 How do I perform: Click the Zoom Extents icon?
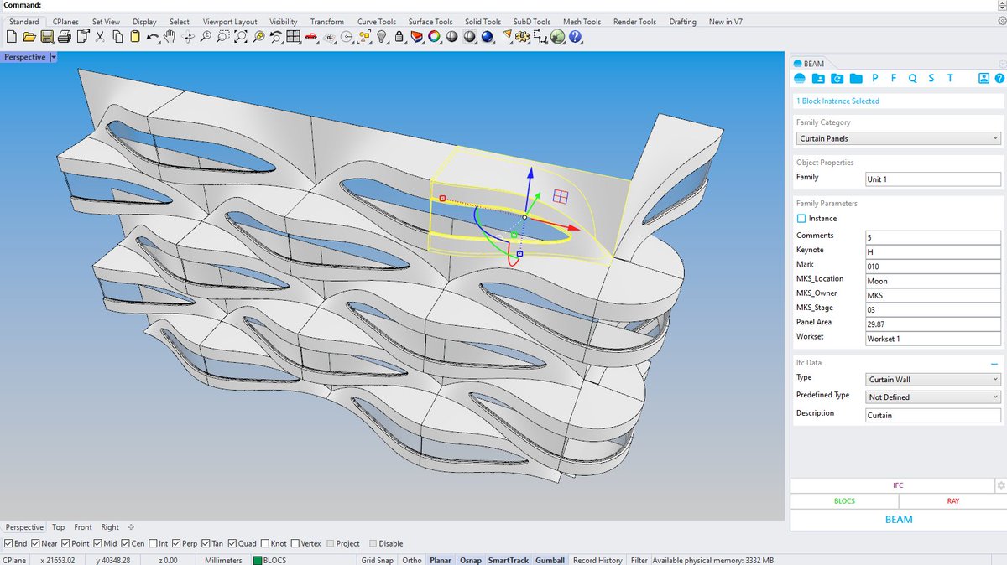coord(240,37)
